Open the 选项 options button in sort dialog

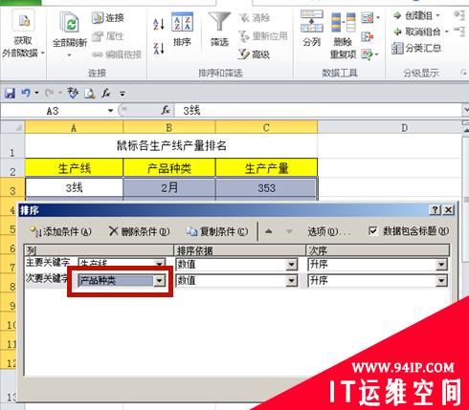[x=328, y=231]
